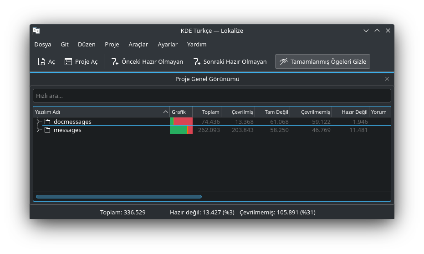Open the Dosya menu
Viewport: 424px width, 254px height.
43,44
